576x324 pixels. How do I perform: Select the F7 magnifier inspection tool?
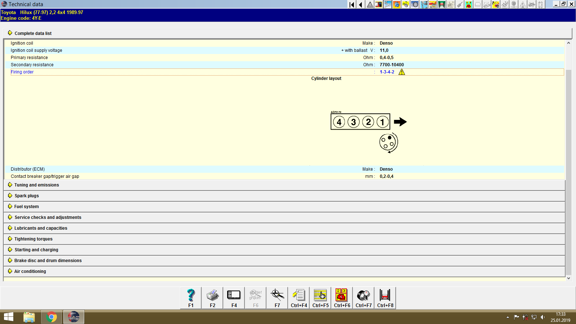tap(277, 296)
